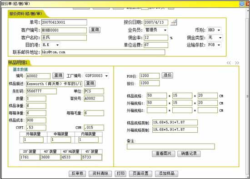The image size is (250, 179).
Task: Open the calendar picker beside 报价日期
Action: click(174, 22)
